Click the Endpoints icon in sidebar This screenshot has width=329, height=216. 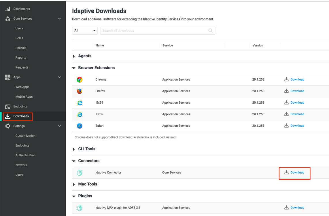coord(7,106)
